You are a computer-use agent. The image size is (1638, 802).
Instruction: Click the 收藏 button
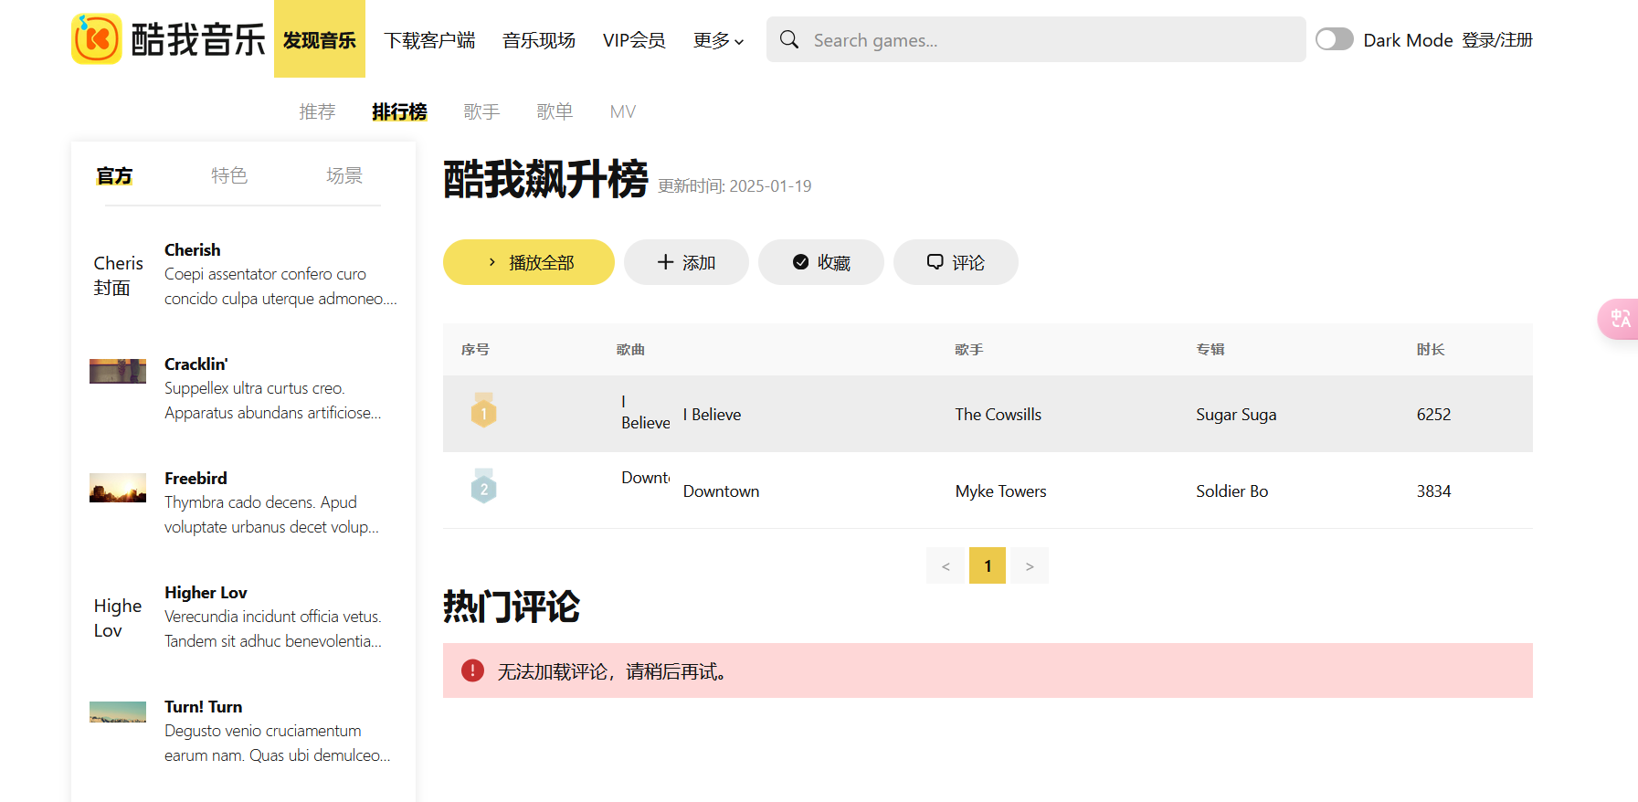click(821, 262)
